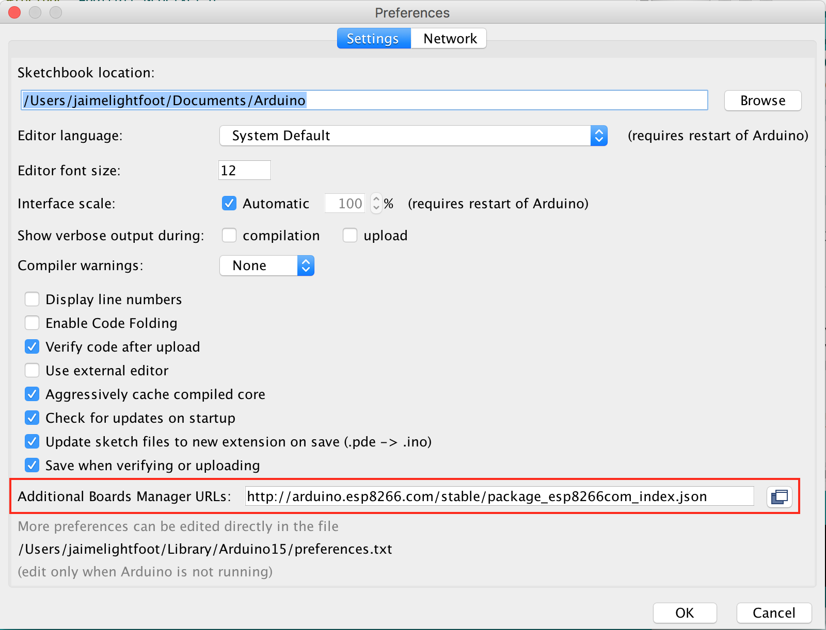Click the Sketchbook location path field
Screen dimensions: 826x630
[364, 100]
